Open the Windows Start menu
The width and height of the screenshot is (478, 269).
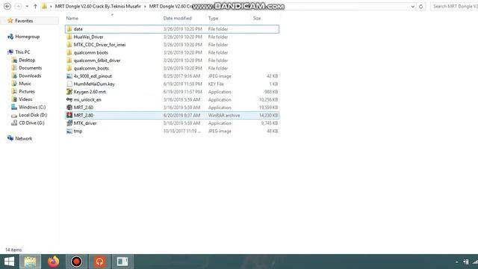[9, 262]
